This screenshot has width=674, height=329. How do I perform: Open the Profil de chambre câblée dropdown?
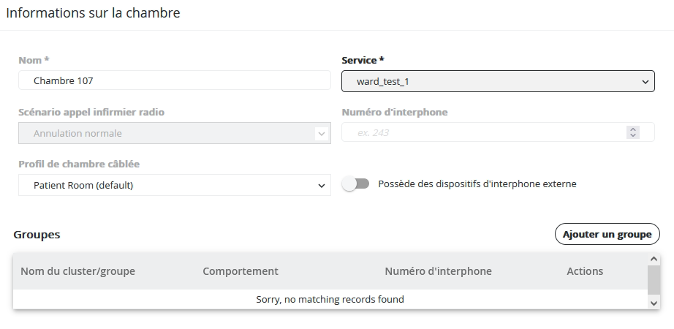point(175,186)
